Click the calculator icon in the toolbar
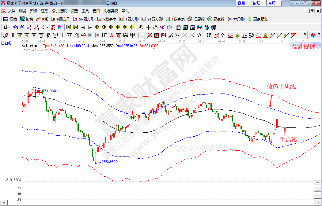The image size is (322, 206). coord(185,27)
